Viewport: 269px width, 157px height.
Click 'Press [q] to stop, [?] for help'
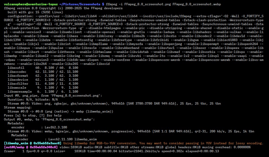tap(33, 115)
